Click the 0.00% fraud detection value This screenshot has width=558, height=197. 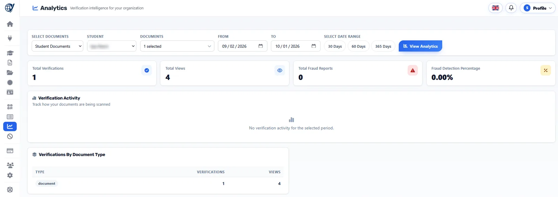click(442, 77)
